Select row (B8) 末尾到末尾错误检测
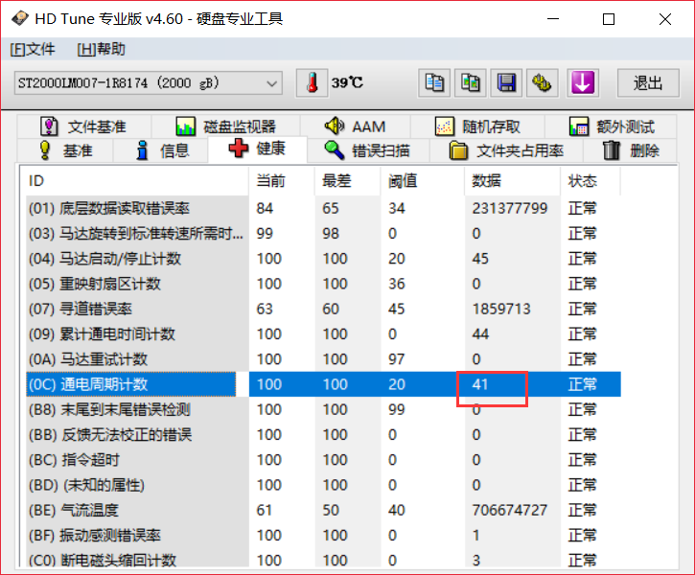Screen dimensions: 695x575 (324, 409)
